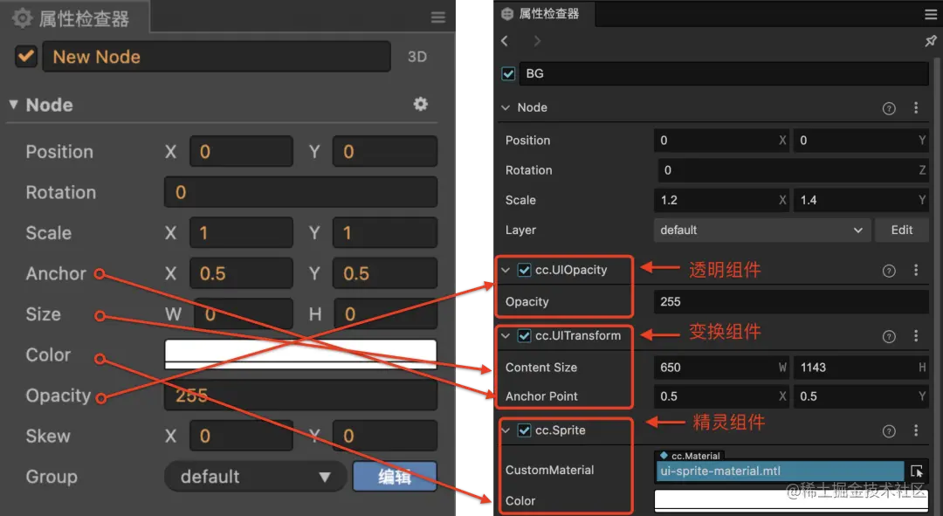This screenshot has width=943, height=516.
Task: Open help for cc.UIOpacity component
Action: [x=889, y=271]
